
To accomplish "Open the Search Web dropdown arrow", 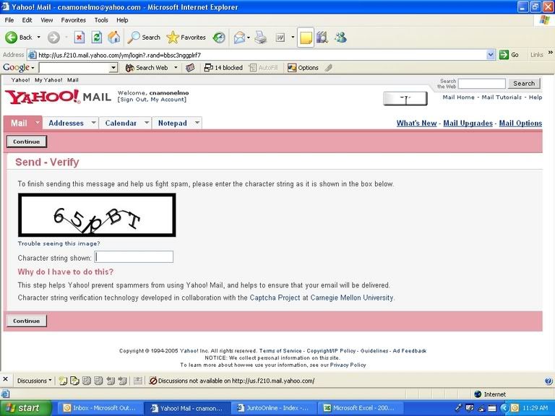I will click(x=176, y=68).
